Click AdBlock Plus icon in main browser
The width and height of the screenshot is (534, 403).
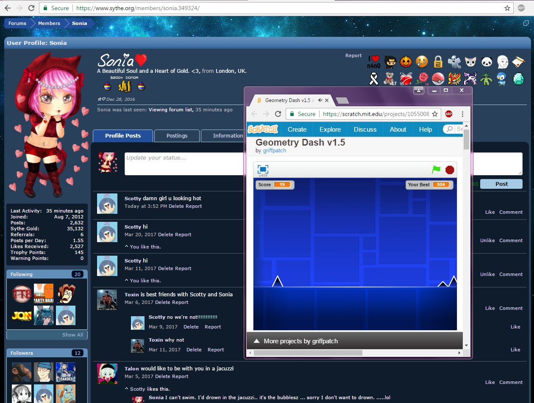521,8
